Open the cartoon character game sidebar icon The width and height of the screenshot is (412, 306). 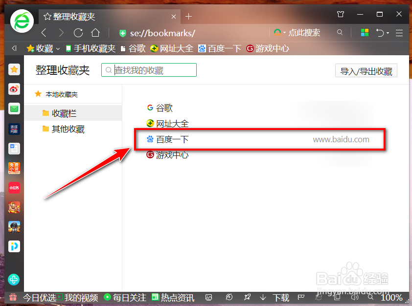point(14,207)
